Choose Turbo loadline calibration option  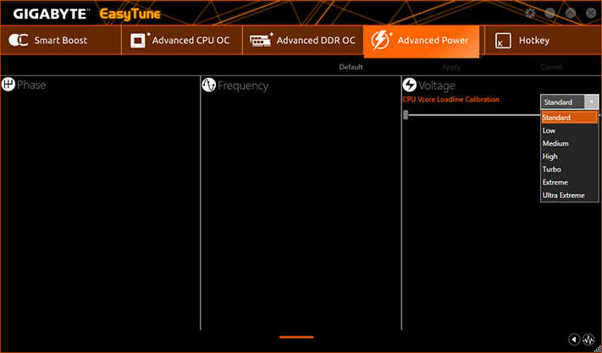[569, 169]
